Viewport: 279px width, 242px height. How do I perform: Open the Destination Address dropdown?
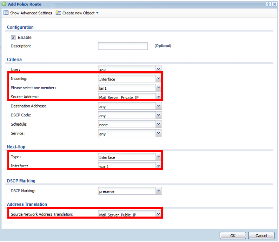[158, 106]
